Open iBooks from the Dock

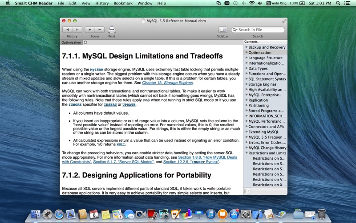tap(222, 214)
